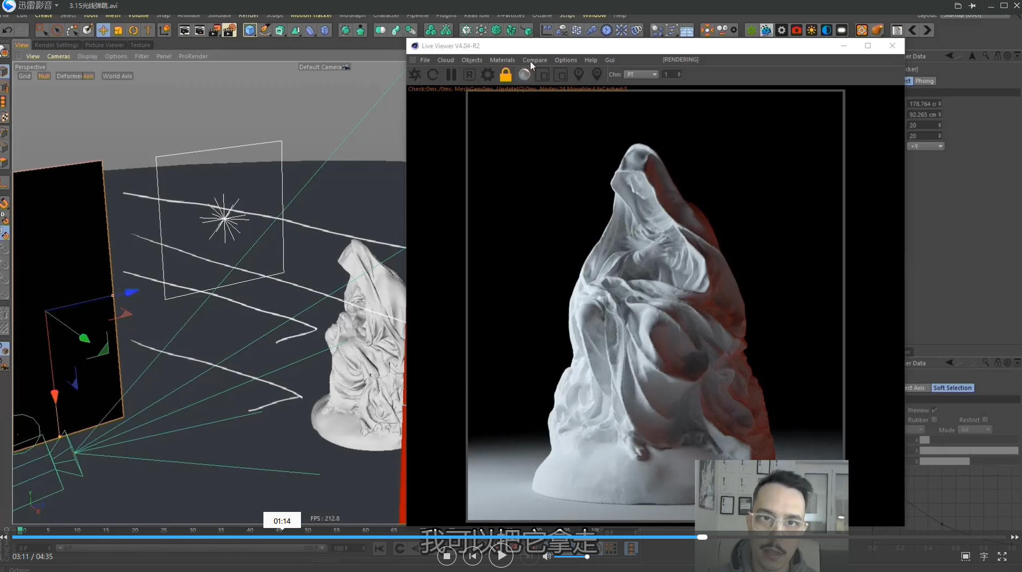Image resolution: width=1022 pixels, height=572 pixels.
Task: Expand the Mode All dropdown
Action: click(975, 430)
